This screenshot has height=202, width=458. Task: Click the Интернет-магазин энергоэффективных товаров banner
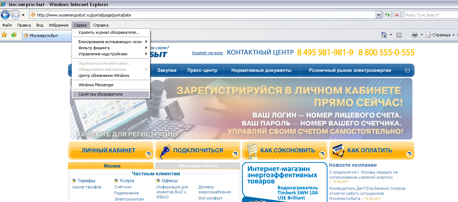pos(284,182)
